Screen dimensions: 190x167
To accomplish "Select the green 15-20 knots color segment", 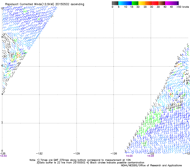I will click(135, 3).
